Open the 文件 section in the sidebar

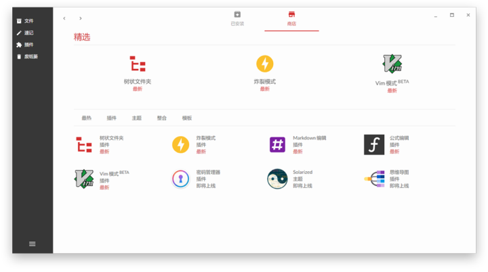pyautogui.click(x=25, y=21)
